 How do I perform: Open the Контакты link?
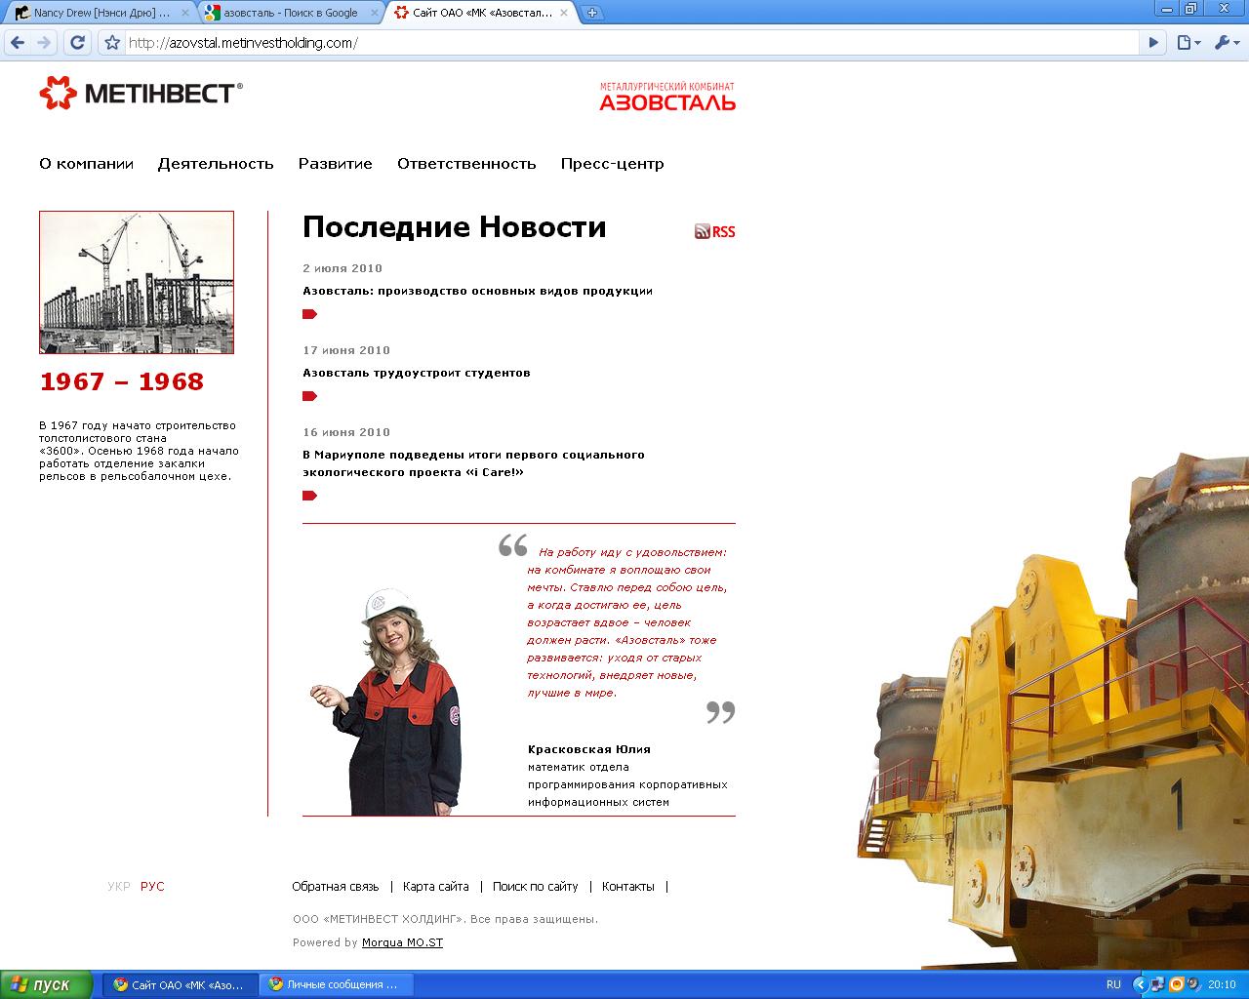click(628, 887)
